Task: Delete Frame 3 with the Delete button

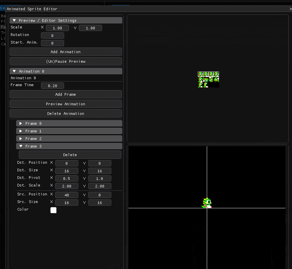Action: [x=70, y=155]
